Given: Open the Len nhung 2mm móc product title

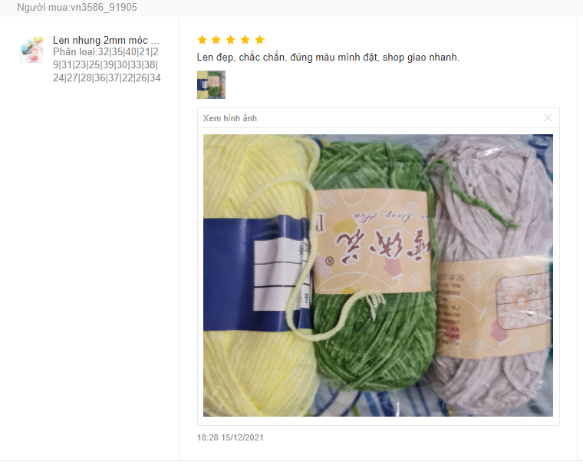Looking at the screenshot, I should pos(106,40).
